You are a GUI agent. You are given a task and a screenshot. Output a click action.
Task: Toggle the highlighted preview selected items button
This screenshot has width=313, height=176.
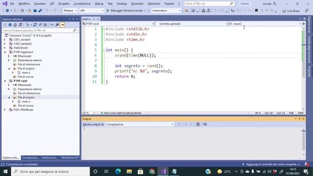point(62,25)
